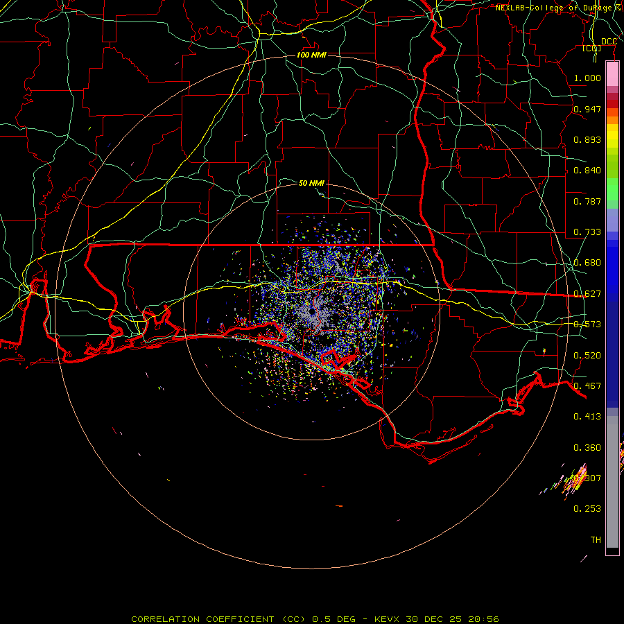Image resolution: width=624 pixels, height=624 pixels.
Task: Click the 1.000 scale value
Action: click(x=587, y=78)
